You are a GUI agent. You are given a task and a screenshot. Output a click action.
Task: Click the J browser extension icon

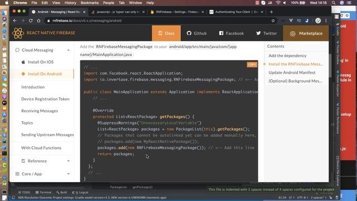307,21
